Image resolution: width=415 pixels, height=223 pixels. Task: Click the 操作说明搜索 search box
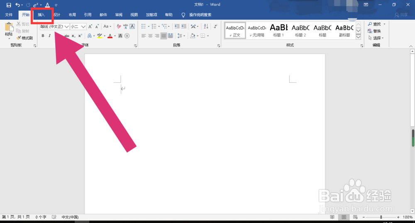(x=200, y=15)
